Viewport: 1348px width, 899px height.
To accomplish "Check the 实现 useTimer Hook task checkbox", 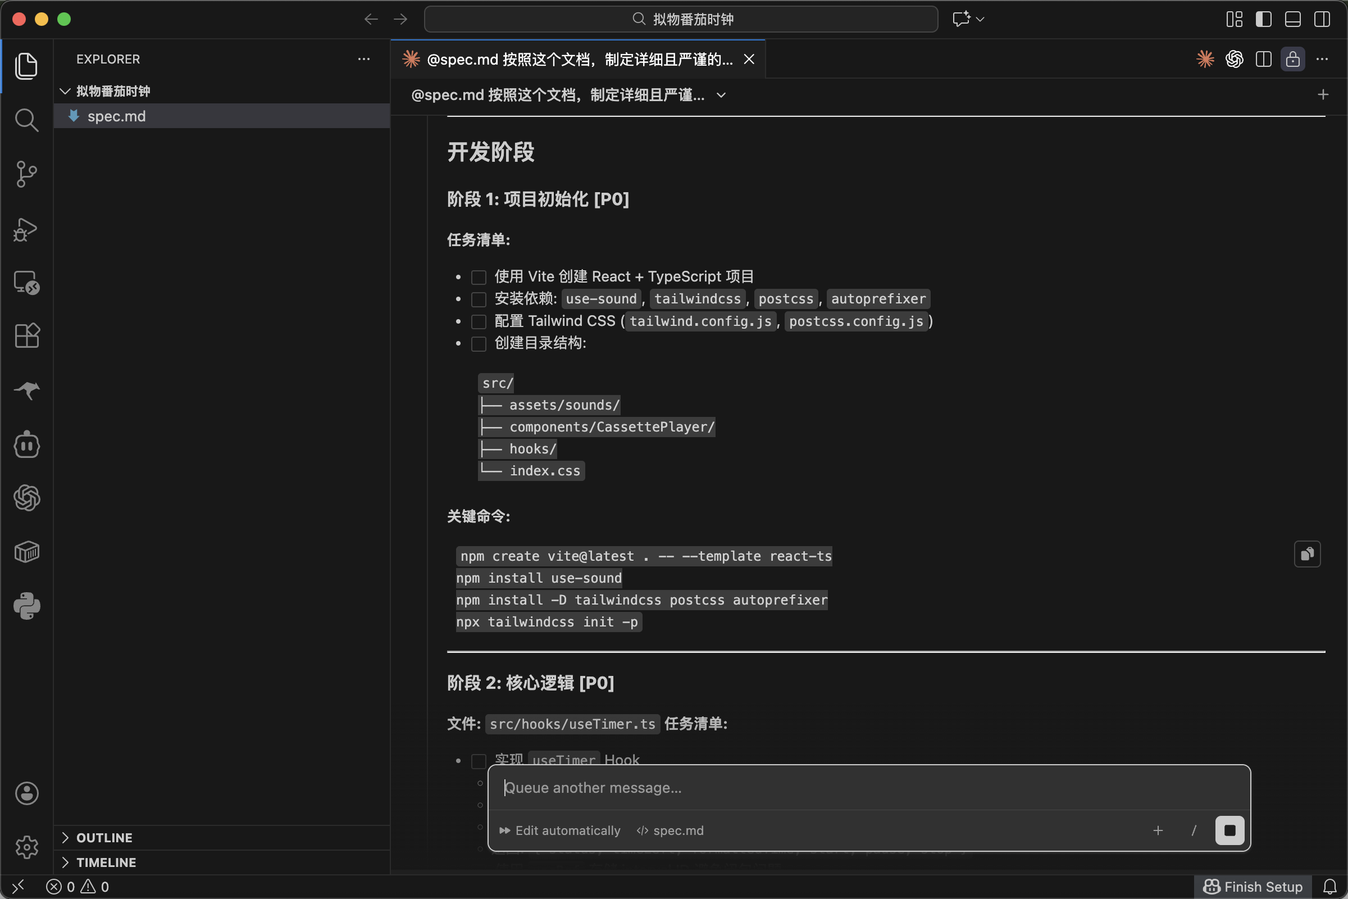I will click(x=479, y=761).
